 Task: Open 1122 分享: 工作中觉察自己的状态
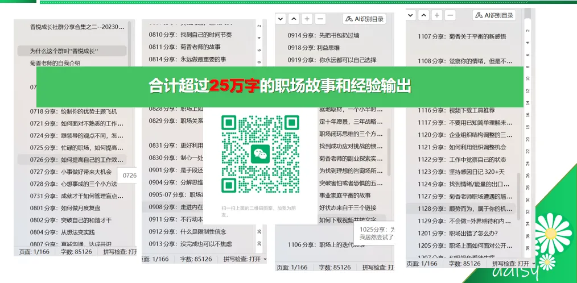tap(462, 160)
